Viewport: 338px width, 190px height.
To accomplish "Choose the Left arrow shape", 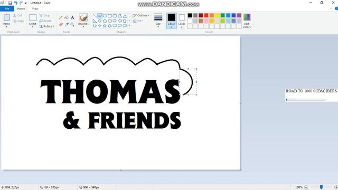I will tap(120, 21).
